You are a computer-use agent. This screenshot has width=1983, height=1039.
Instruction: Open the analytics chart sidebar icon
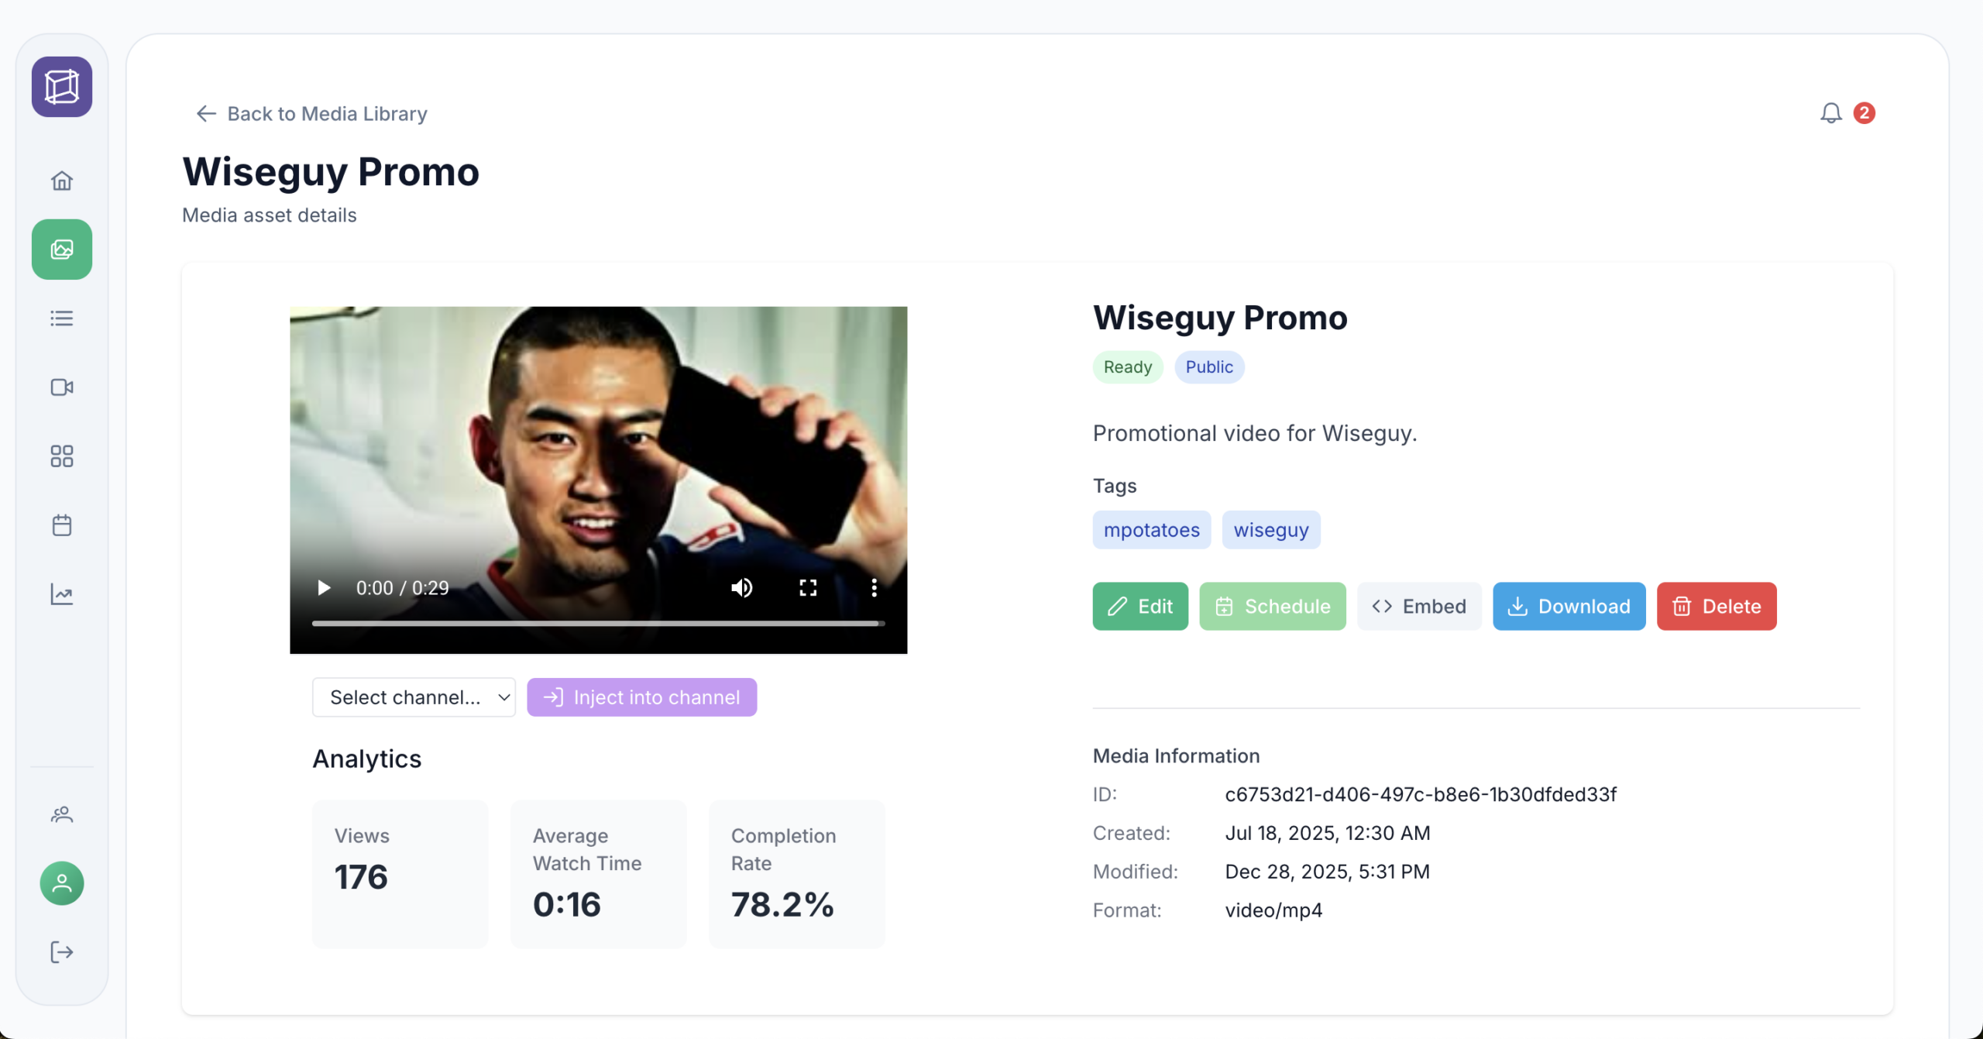62,594
